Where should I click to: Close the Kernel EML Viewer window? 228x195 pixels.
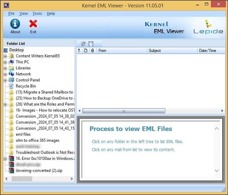tap(218, 4)
